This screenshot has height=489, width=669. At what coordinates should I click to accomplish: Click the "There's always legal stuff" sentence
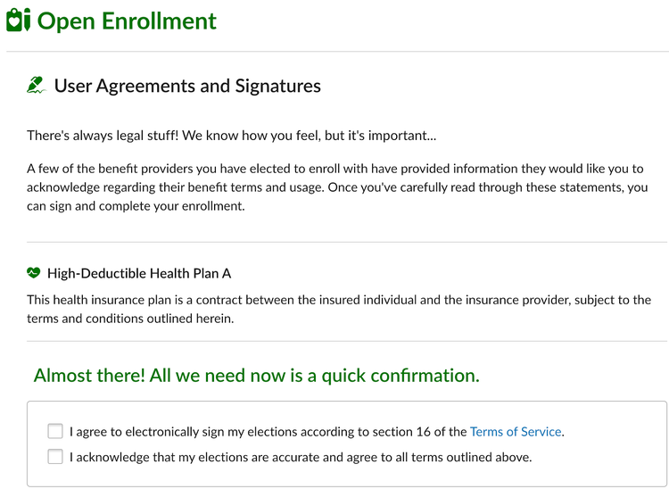232,136
